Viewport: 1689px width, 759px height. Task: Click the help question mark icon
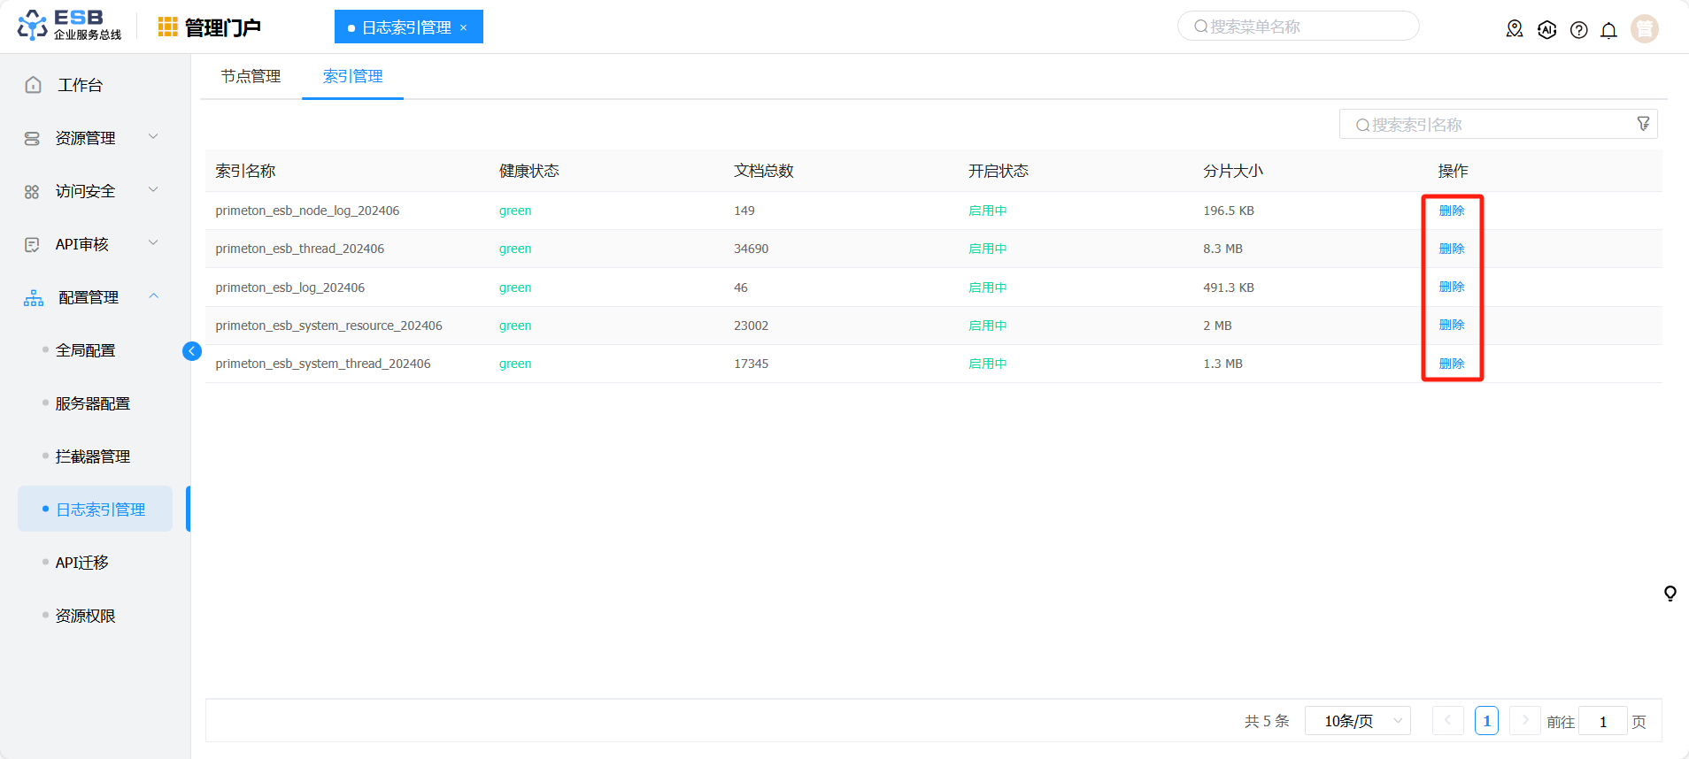[1578, 30]
